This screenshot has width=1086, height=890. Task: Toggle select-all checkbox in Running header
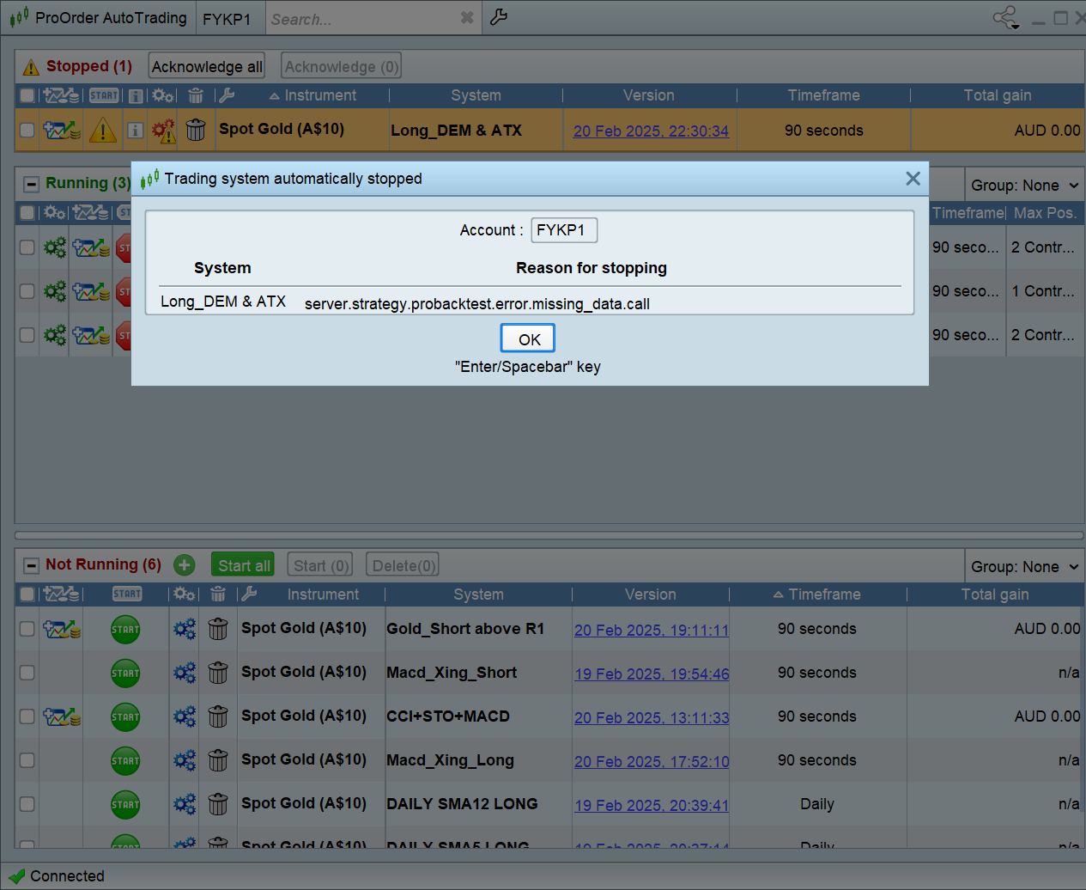pyautogui.click(x=27, y=212)
